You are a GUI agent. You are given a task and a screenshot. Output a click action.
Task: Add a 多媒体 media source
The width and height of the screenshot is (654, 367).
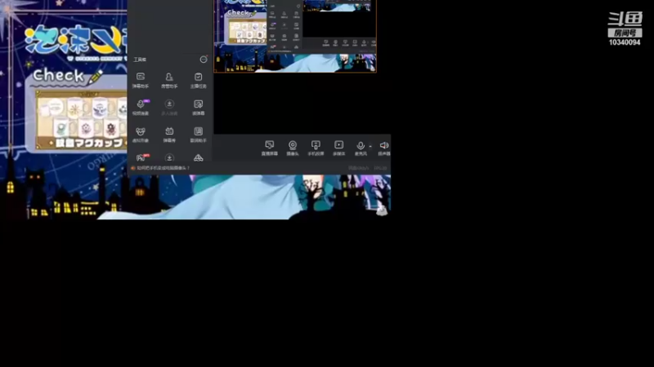338,148
